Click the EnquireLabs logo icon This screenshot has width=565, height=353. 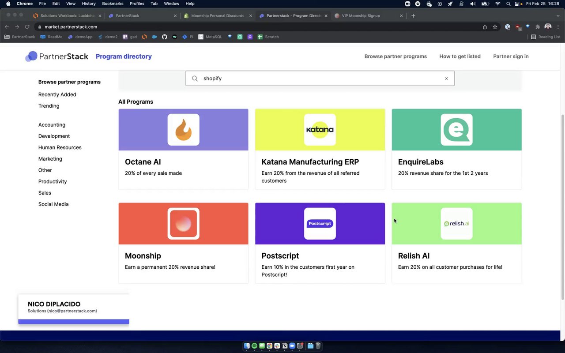[456, 130]
